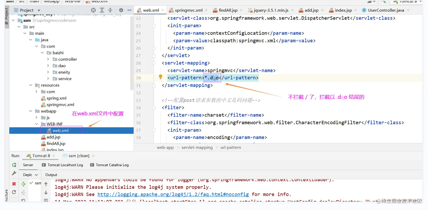The height and width of the screenshot is (210, 428).
Task: Switch to findAll.jsp editor tab
Action: coord(228,10)
